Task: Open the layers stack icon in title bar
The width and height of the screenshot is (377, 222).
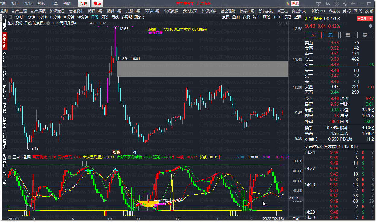Action: 319,4
